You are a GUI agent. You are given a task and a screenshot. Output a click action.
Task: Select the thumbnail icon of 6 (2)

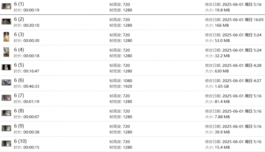[6, 22]
